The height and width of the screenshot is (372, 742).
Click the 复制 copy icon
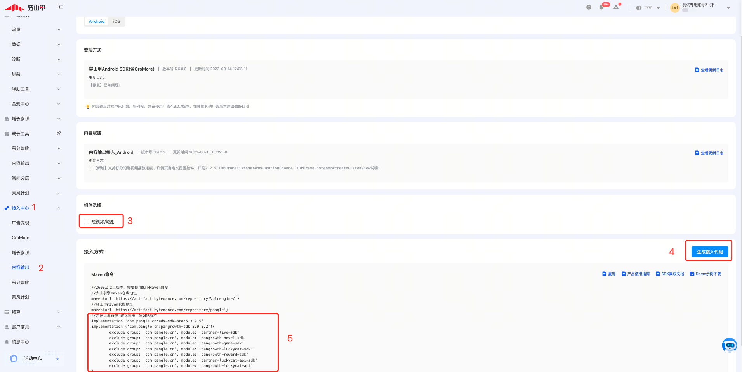[x=604, y=274]
